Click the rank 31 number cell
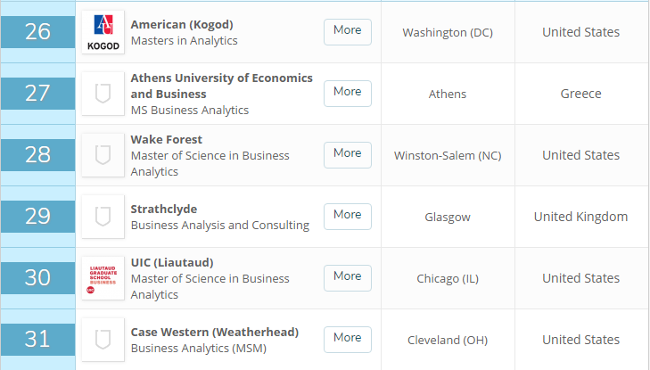The height and width of the screenshot is (370, 650). point(37,340)
